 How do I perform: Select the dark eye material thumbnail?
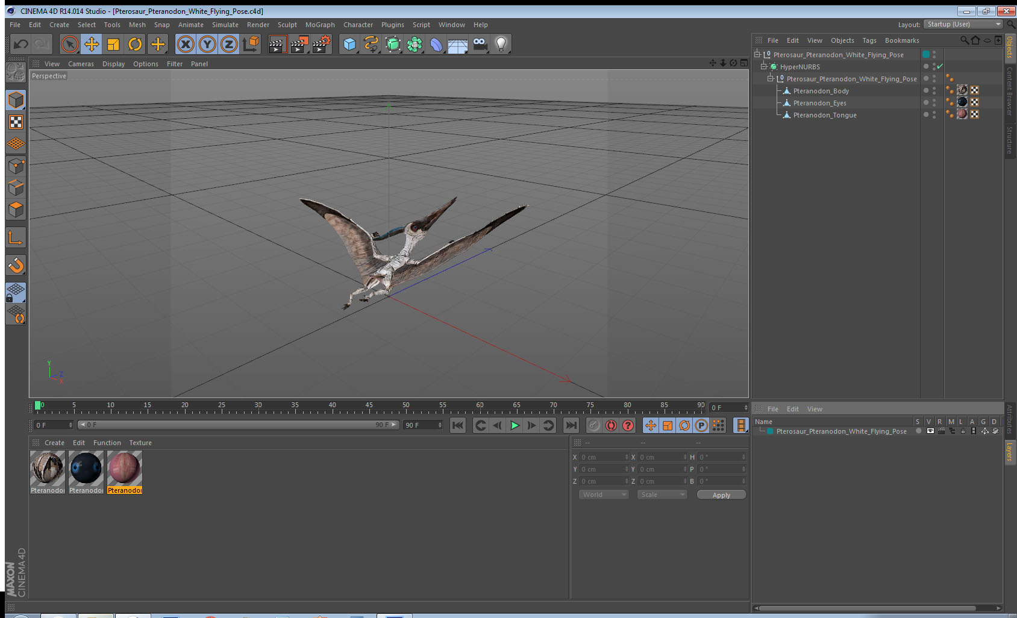pos(86,469)
